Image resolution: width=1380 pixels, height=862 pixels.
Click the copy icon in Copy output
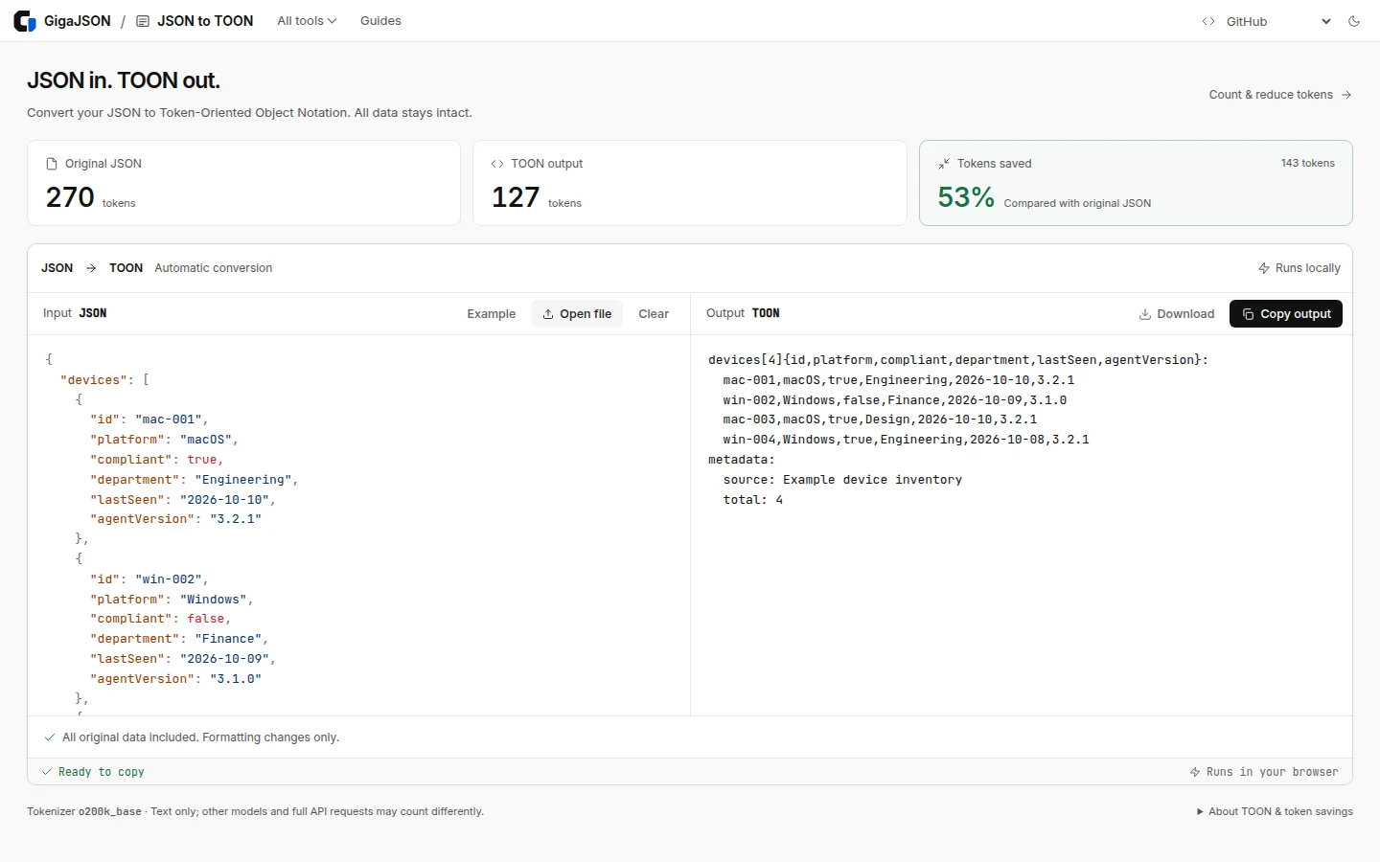[1248, 314]
